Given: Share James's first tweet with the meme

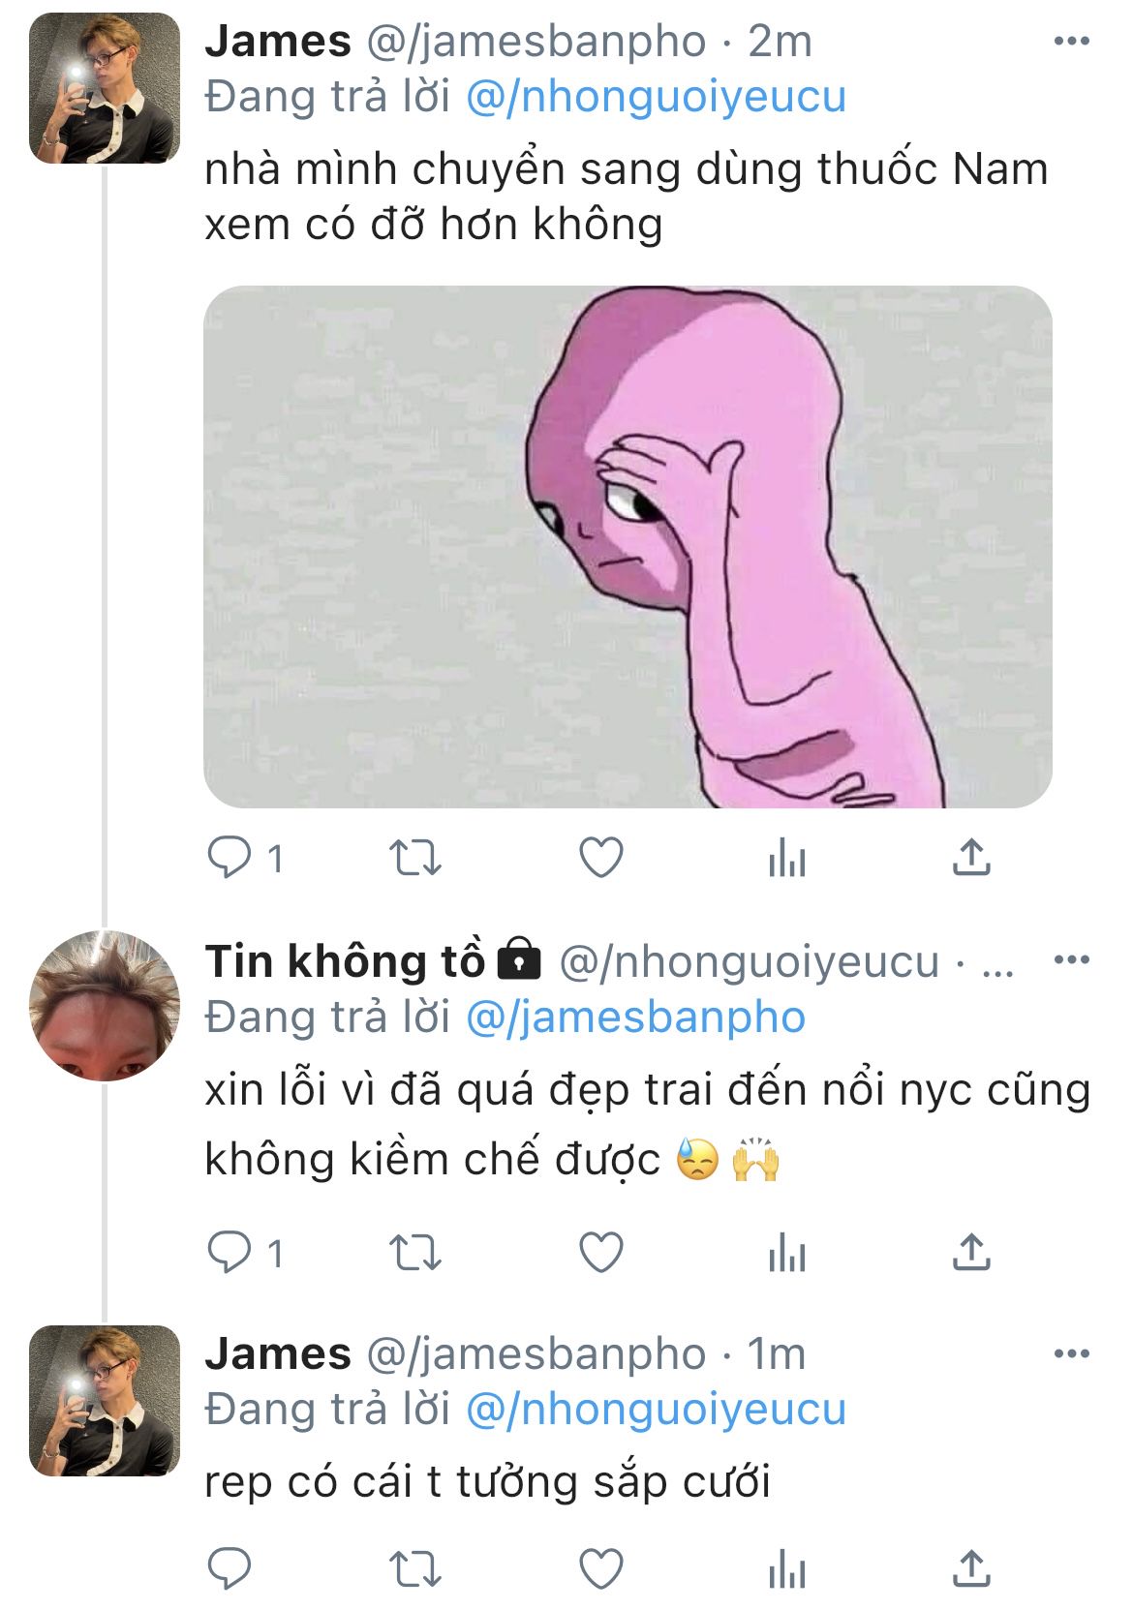Looking at the screenshot, I should 971,858.
